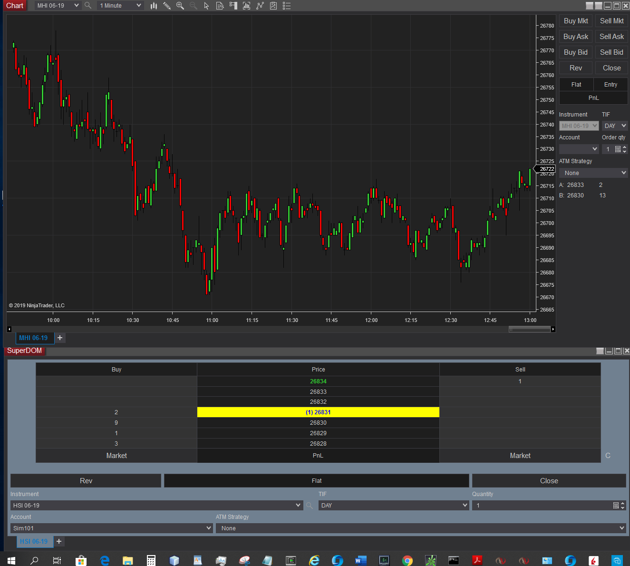Viewport: 630px width, 566px height.
Task: Expand the Account dropdown in Chart Trader
Action: pos(595,149)
